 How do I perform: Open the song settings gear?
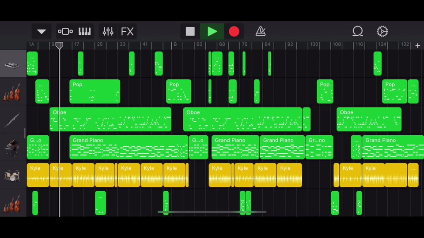[382, 32]
